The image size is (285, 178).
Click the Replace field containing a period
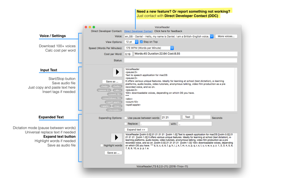pyautogui.click(x=155, y=124)
